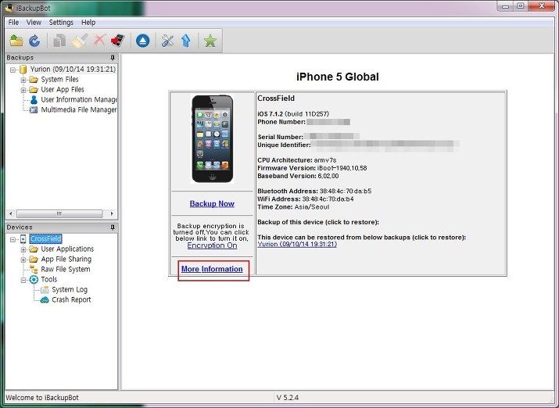Viewport: 559px width, 408px height.
Task: Open the Help menu
Action: (88, 22)
